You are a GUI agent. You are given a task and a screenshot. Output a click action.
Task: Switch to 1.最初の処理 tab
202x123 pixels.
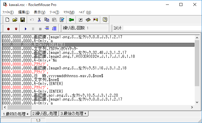(x=16, y=114)
